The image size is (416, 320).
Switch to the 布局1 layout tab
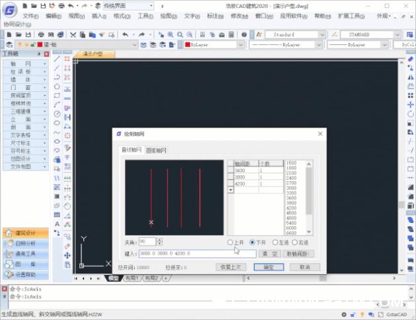tap(132, 278)
